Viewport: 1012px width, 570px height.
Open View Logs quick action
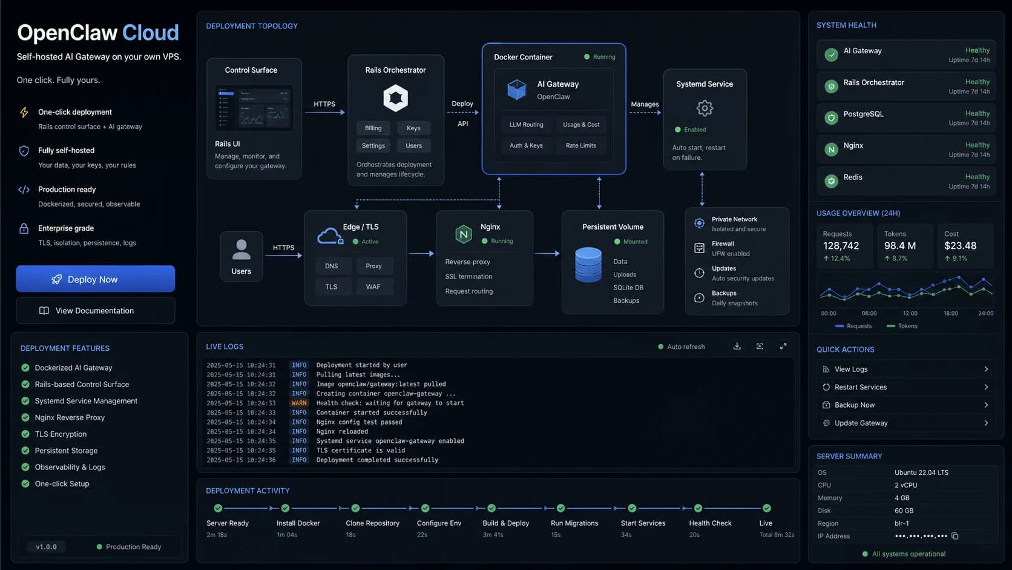point(905,369)
